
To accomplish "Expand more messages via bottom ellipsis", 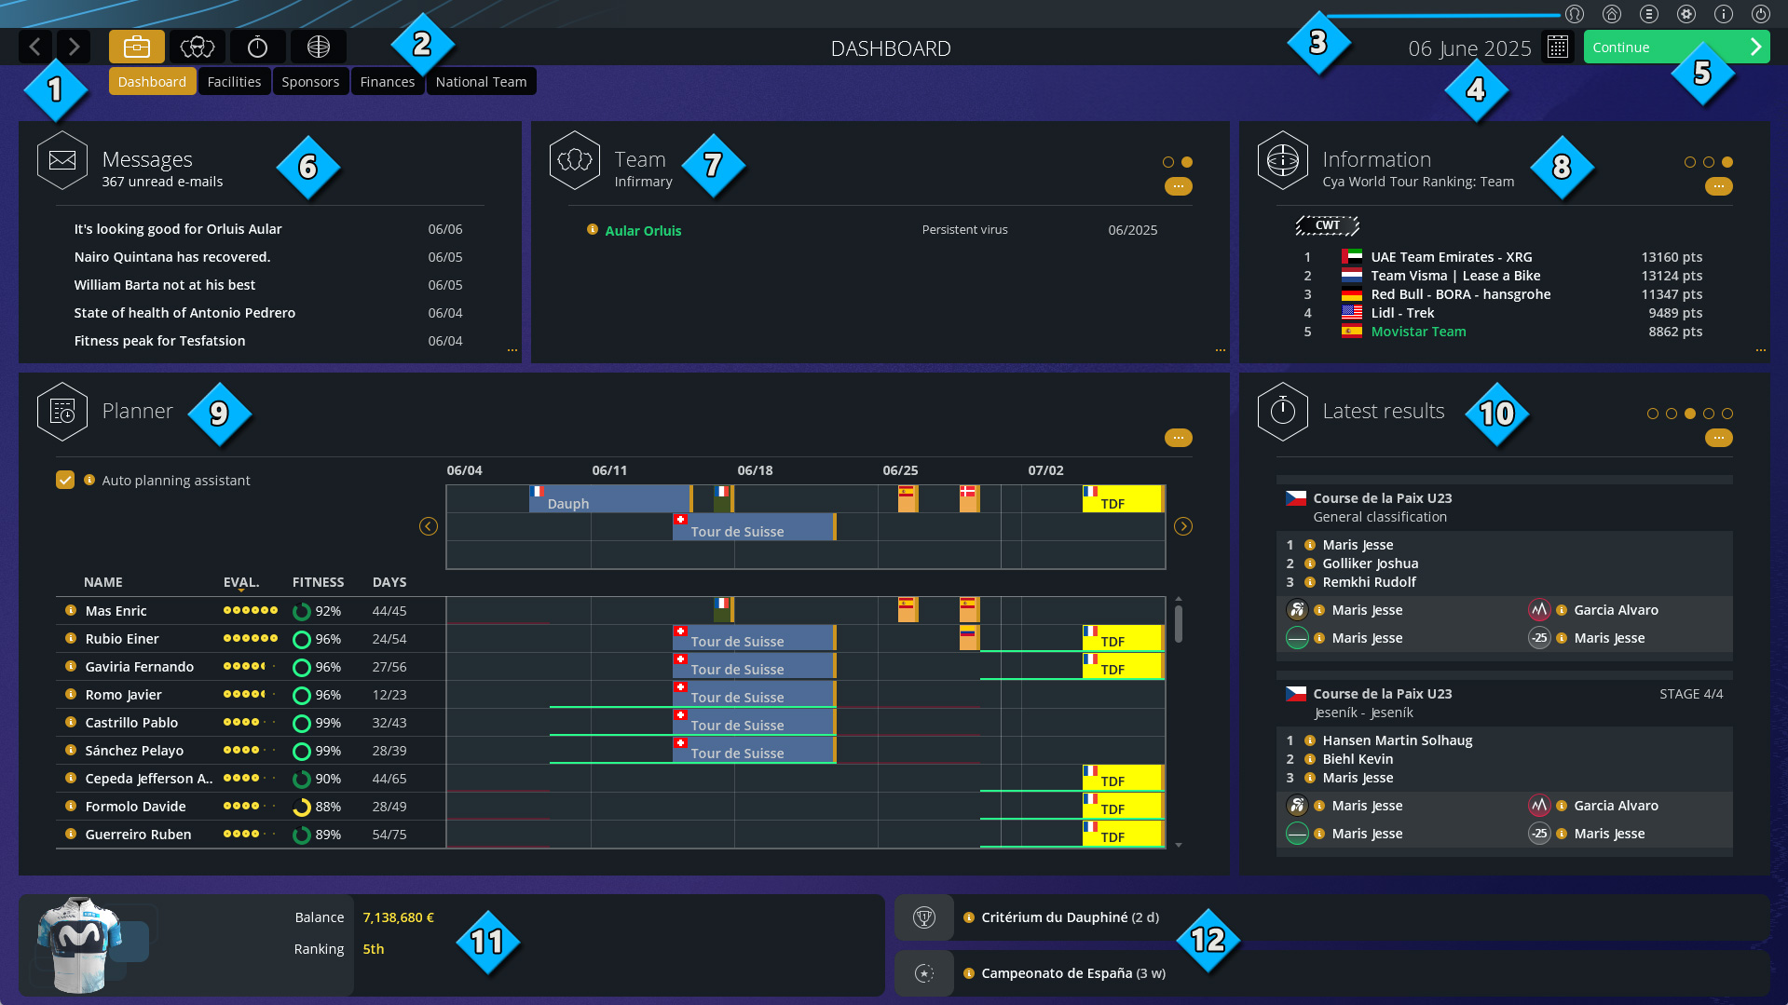I will coord(512,350).
